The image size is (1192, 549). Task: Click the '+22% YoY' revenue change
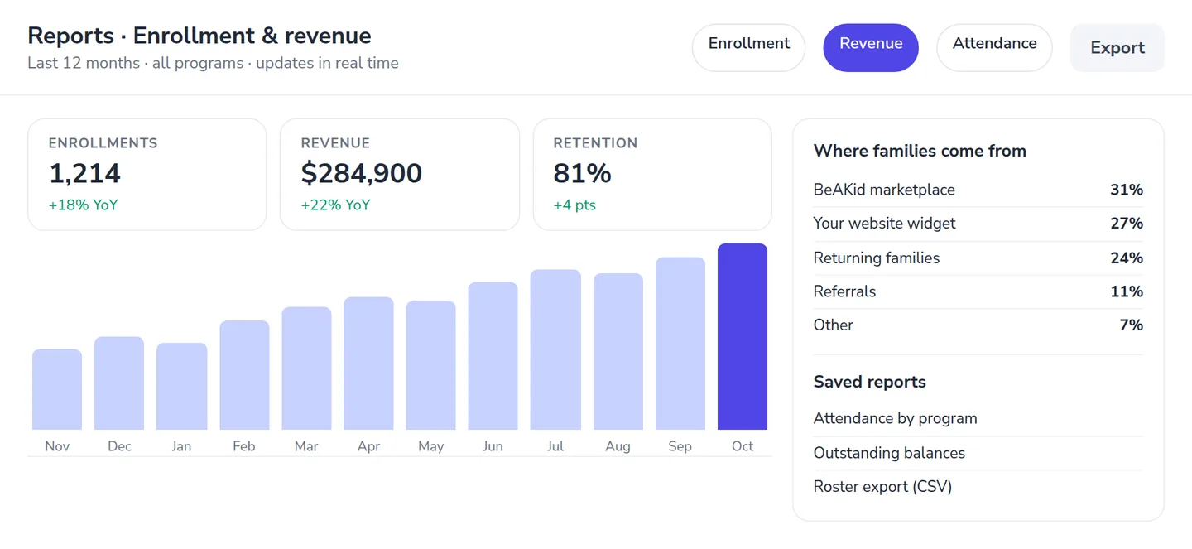335,205
